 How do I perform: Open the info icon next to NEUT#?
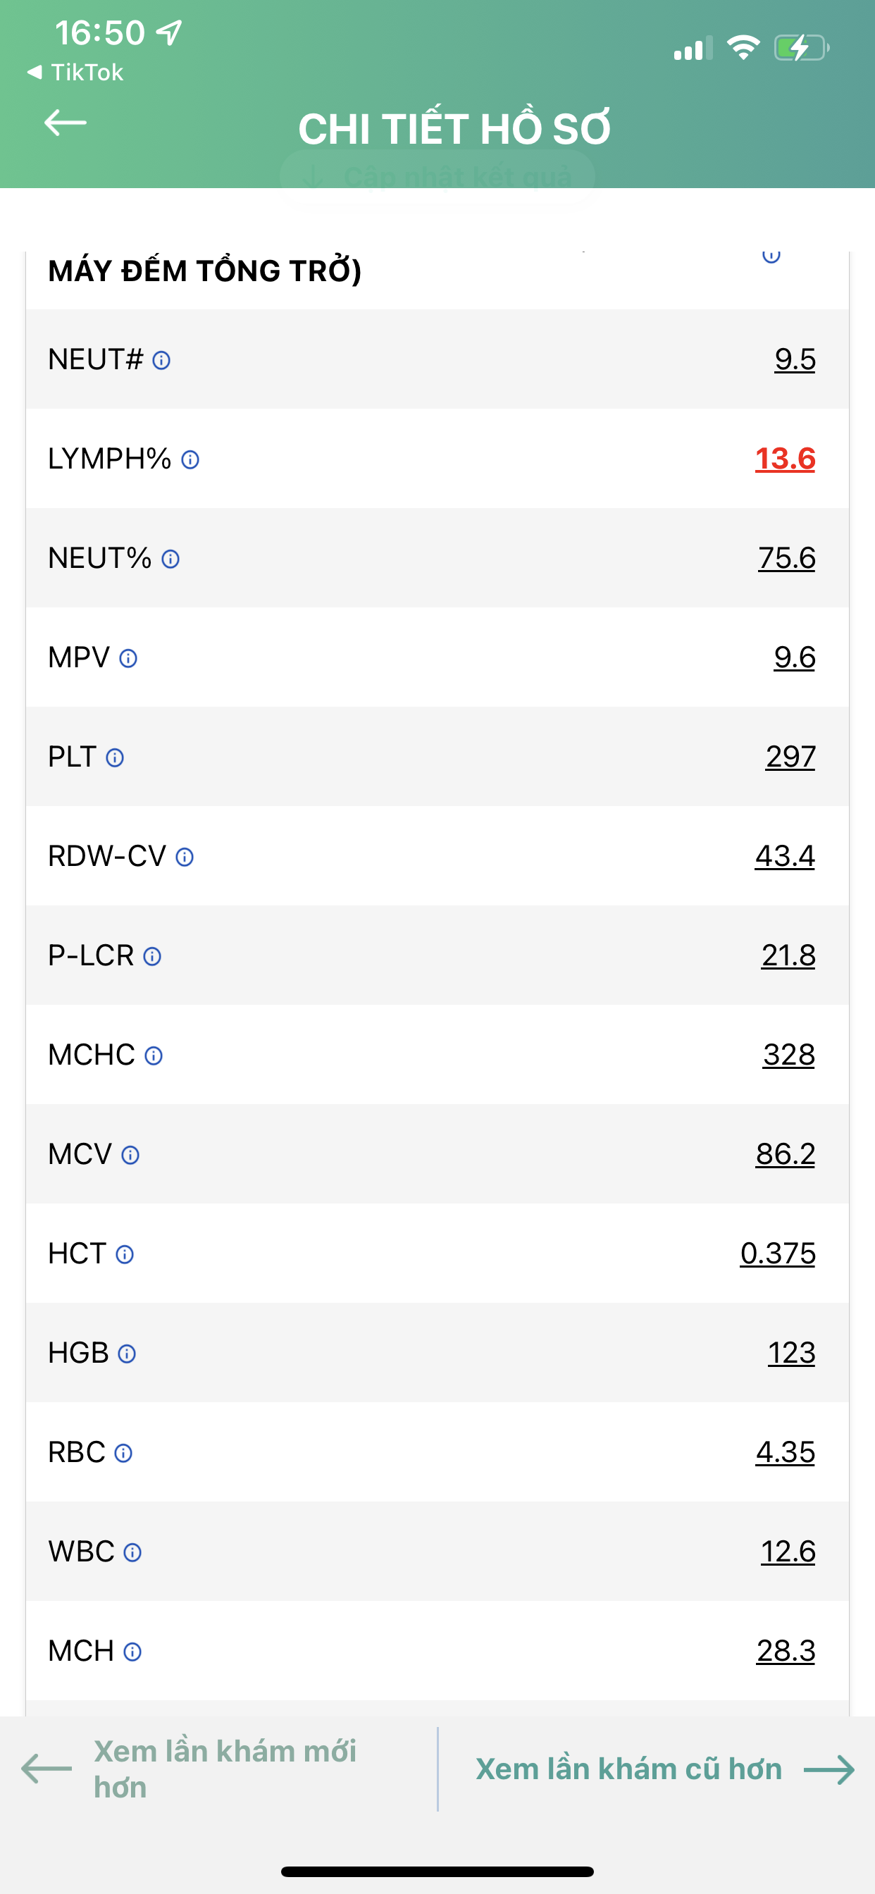tap(161, 360)
